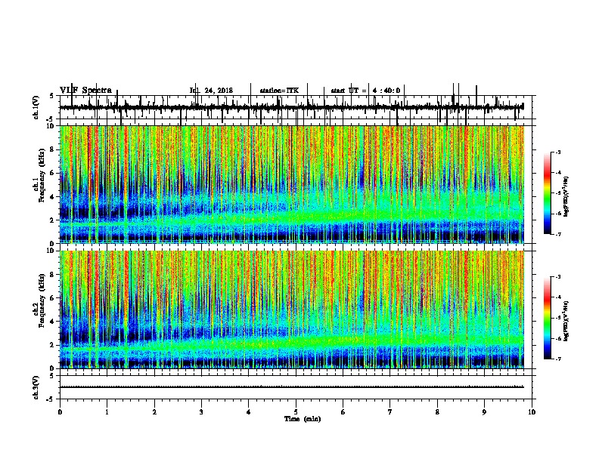
Task: Click the "start UT =" label
Action: coord(349,91)
